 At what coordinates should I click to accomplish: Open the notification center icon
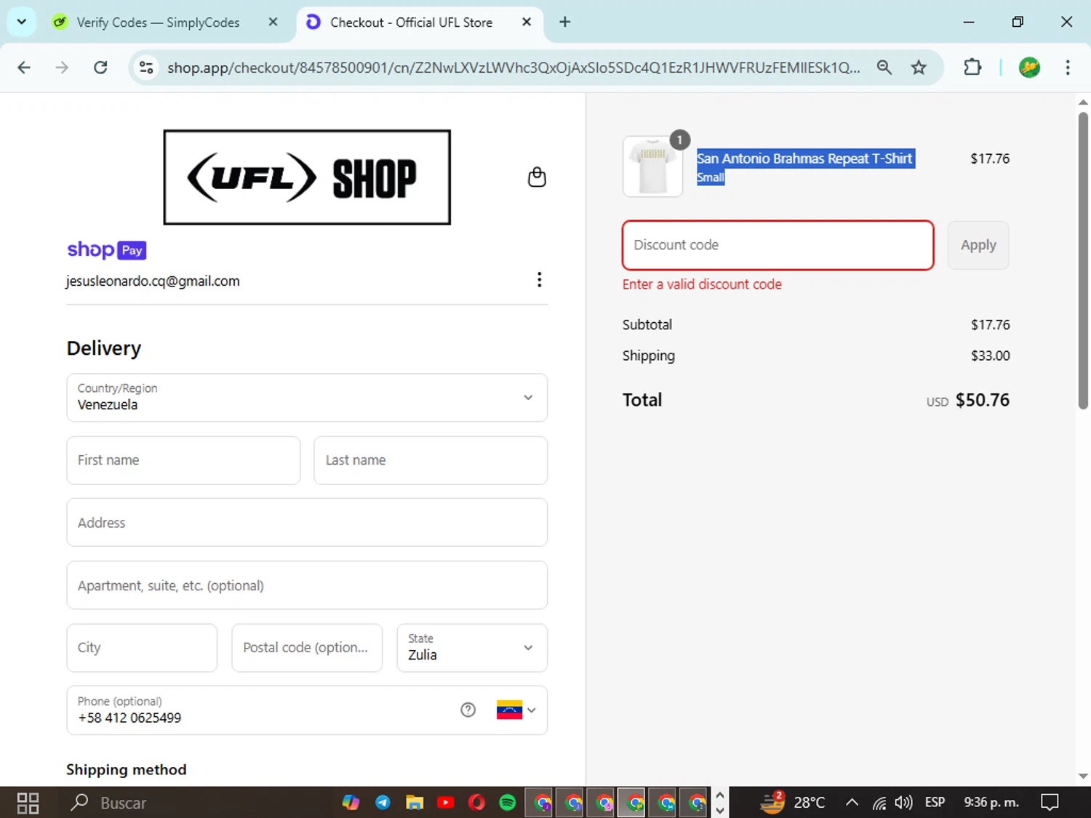(x=1050, y=803)
